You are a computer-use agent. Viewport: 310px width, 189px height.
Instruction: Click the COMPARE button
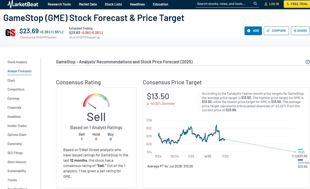[276, 31]
